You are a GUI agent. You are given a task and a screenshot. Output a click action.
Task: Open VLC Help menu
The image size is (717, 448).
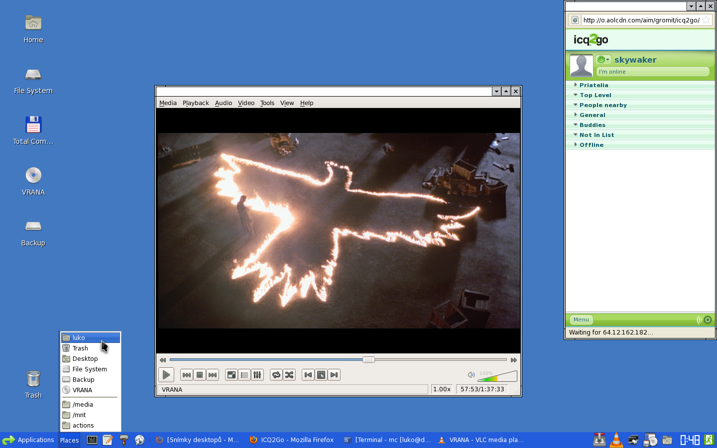click(307, 103)
